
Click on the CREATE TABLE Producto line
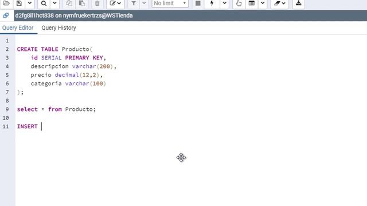coord(55,49)
